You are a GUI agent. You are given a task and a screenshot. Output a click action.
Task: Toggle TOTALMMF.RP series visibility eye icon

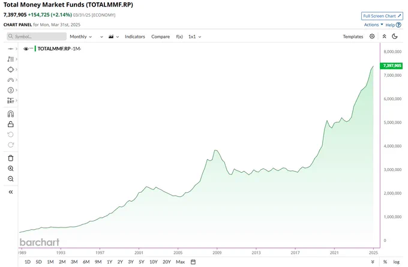pyautogui.click(x=26, y=49)
